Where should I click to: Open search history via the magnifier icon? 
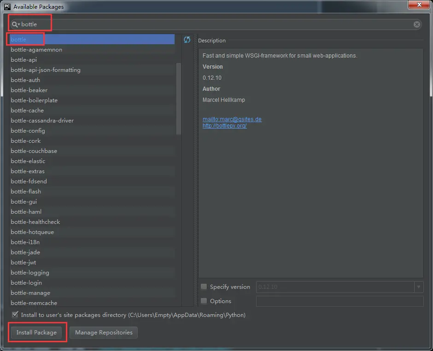[16, 24]
